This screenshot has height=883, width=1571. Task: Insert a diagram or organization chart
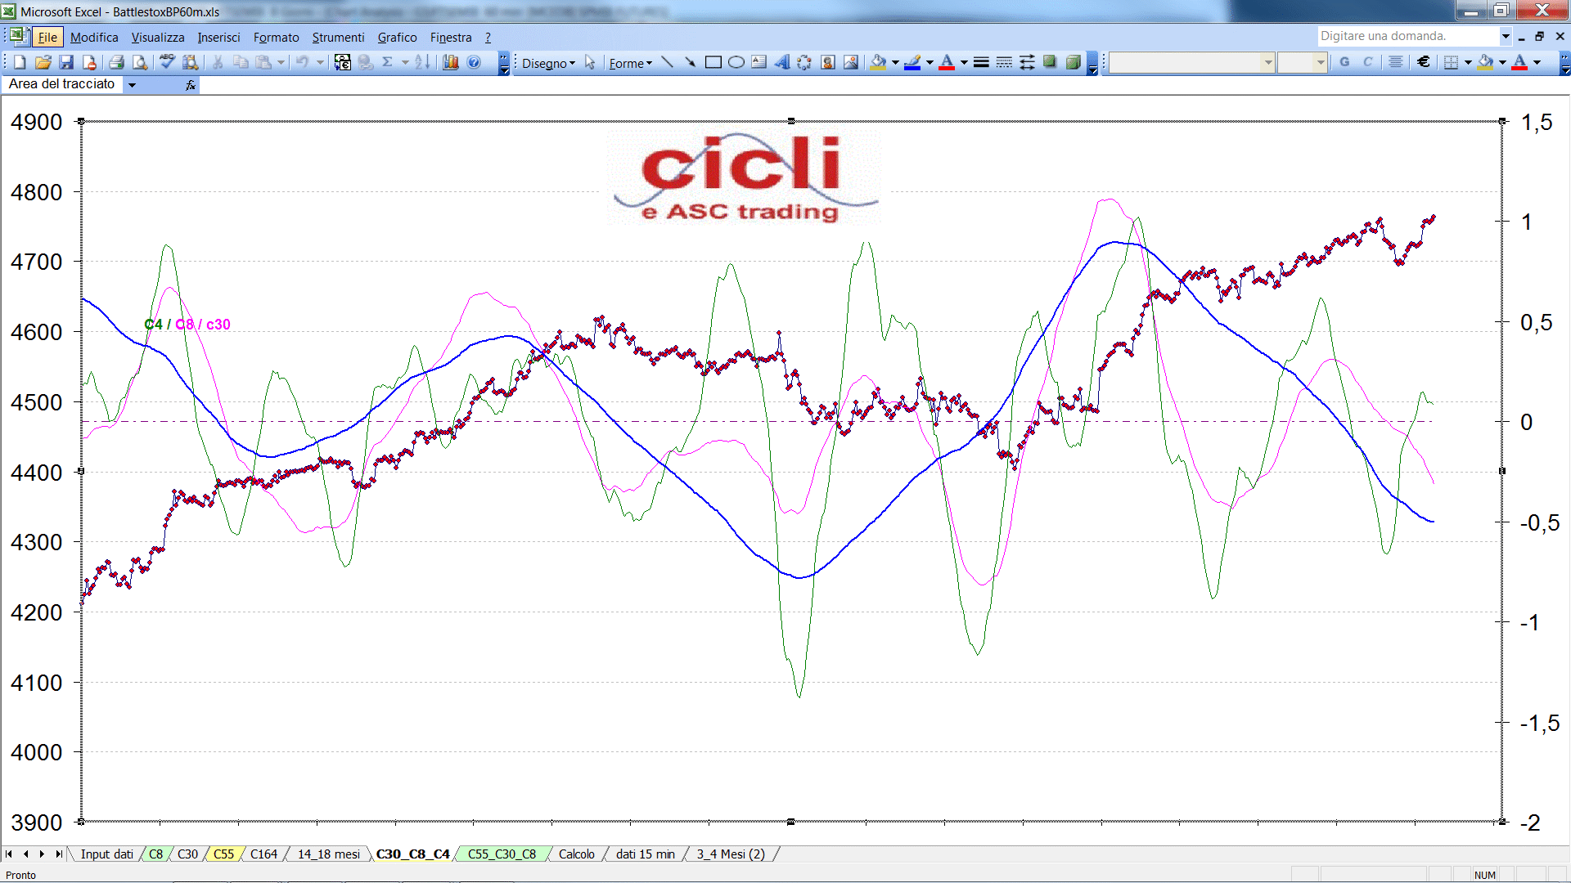click(804, 62)
